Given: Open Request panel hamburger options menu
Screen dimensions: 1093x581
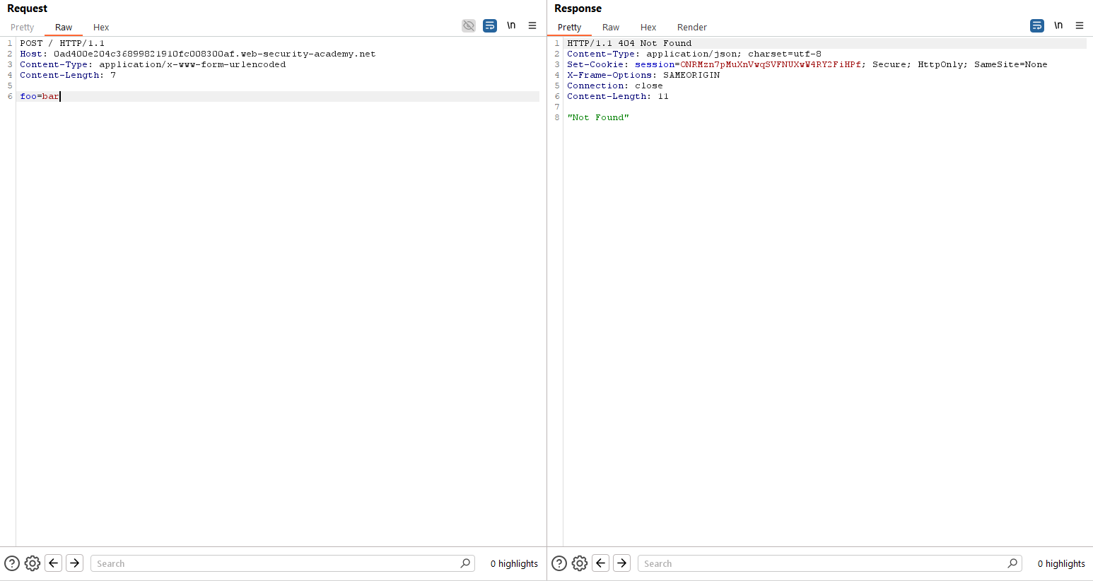Looking at the screenshot, I should tap(532, 26).
